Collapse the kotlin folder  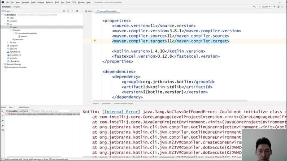coord(11,30)
